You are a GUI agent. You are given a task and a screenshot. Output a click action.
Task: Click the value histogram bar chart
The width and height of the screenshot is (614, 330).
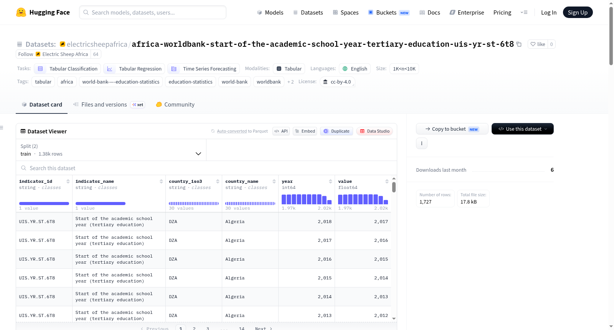click(363, 199)
